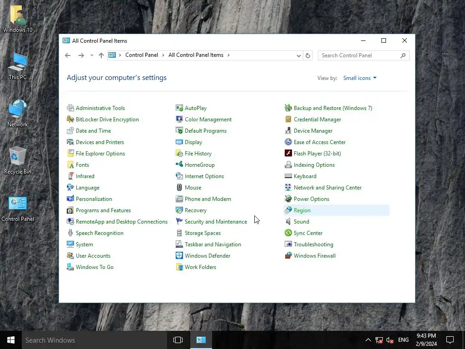Image resolution: width=465 pixels, height=349 pixels.
Task: Open the Device Manager icon
Action: pos(288,130)
